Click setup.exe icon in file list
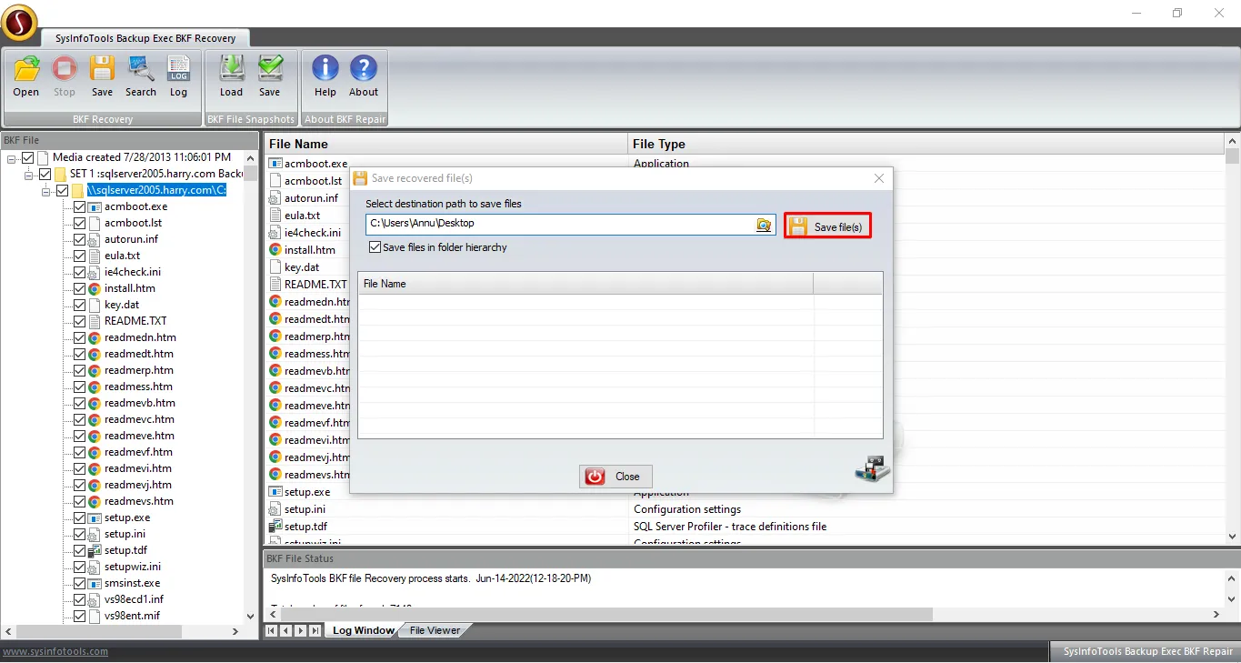This screenshot has height=663, width=1241. (x=275, y=492)
